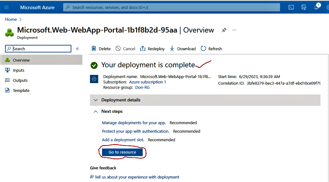Click the Start time value

pyautogui.click(x=260, y=76)
